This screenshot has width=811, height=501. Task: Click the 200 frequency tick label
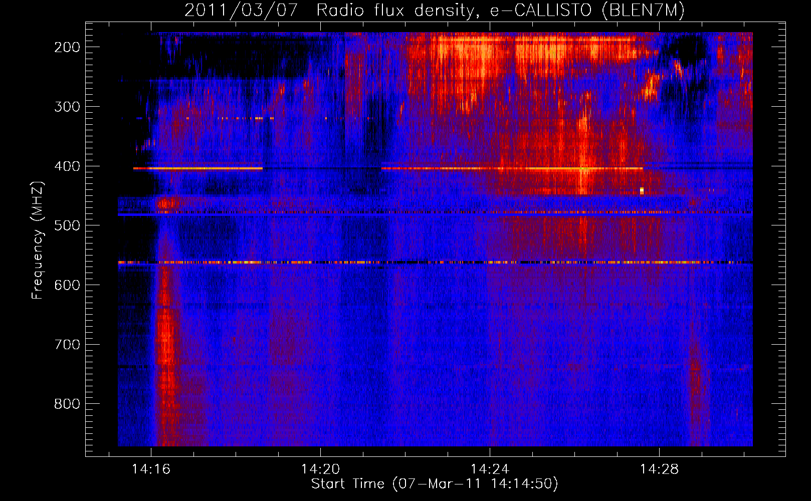[67, 47]
